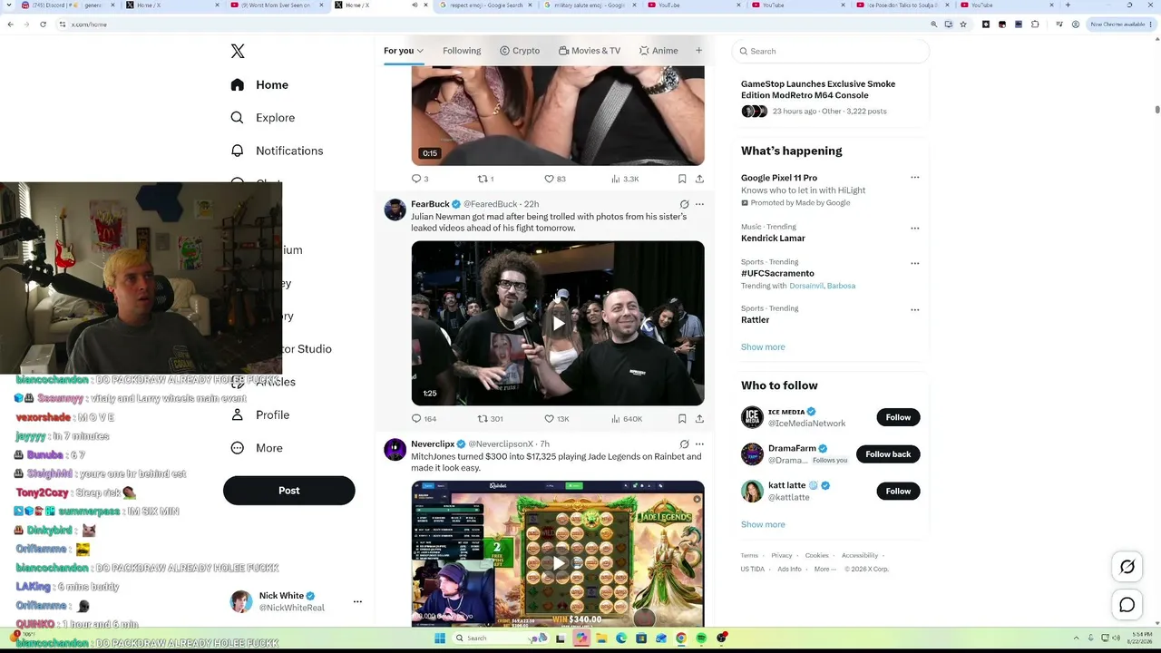Image resolution: width=1161 pixels, height=653 pixels.
Task: Open Explore from the left sidebar
Action: (x=262, y=118)
